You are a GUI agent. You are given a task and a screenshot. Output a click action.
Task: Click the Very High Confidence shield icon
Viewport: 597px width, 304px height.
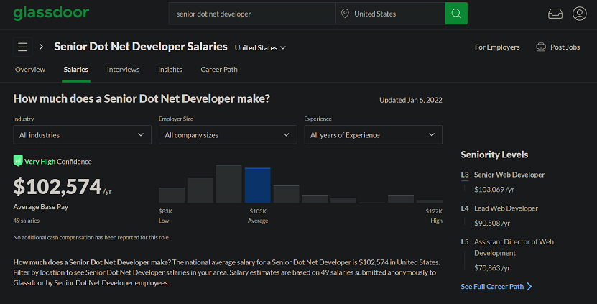(18, 161)
